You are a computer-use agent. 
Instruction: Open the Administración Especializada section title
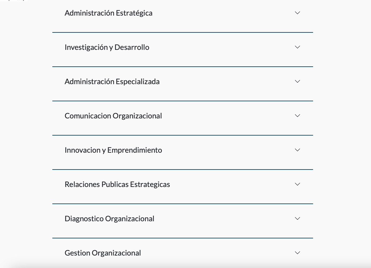click(x=112, y=82)
